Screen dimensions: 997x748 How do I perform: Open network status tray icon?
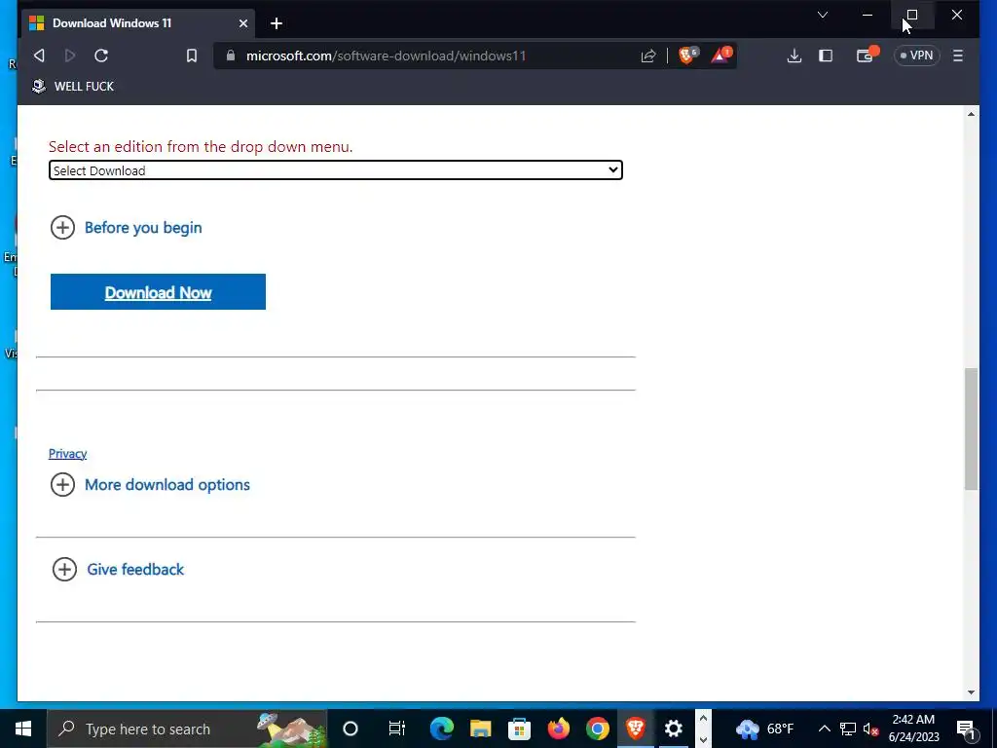848,729
